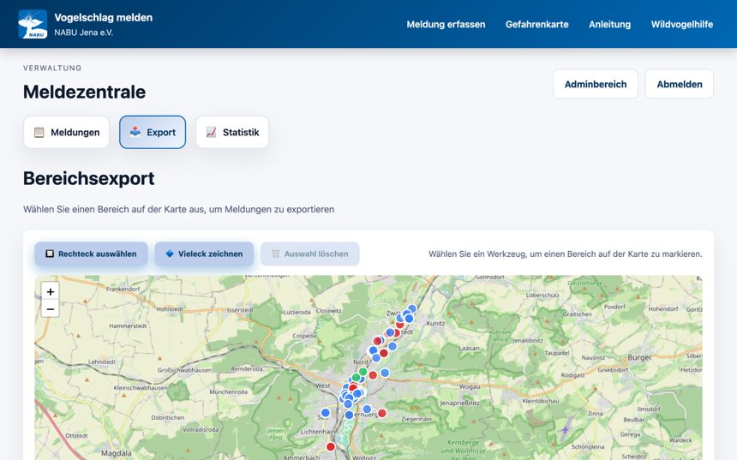Click the Frankendorf label on the map
The height and width of the screenshot is (460, 737).
pyautogui.click(x=123, y=289)
